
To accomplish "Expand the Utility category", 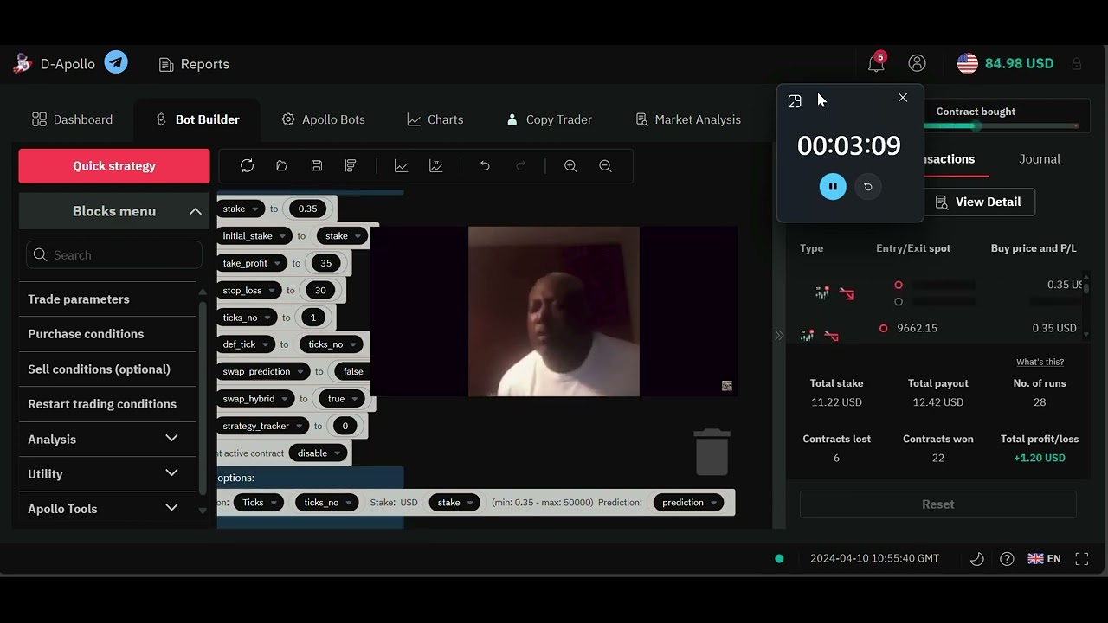I will (x=171, y=473).
